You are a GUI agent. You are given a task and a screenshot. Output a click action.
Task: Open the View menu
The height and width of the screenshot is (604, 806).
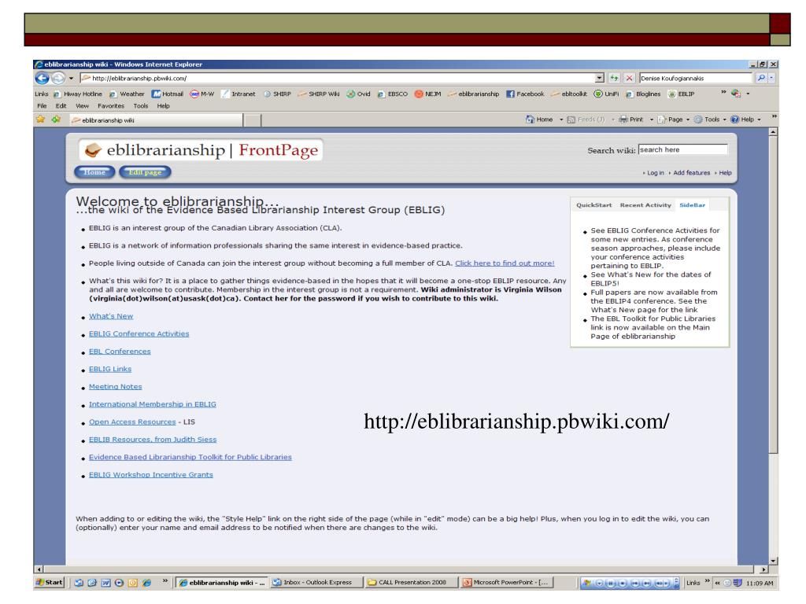(x=82, y=106)
